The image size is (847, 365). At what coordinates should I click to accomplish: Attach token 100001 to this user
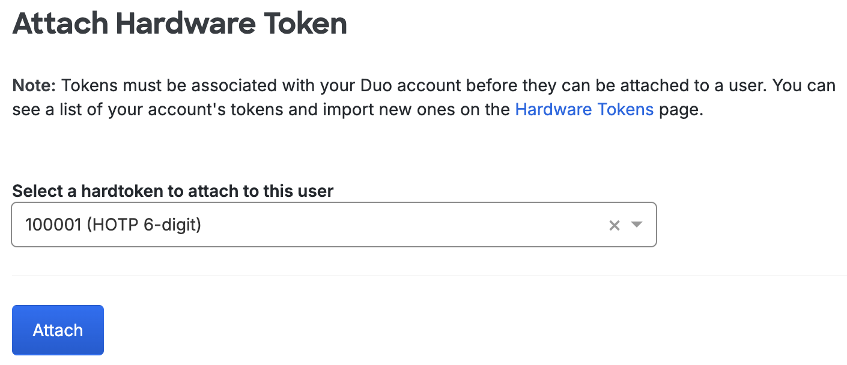coord(58,330)
